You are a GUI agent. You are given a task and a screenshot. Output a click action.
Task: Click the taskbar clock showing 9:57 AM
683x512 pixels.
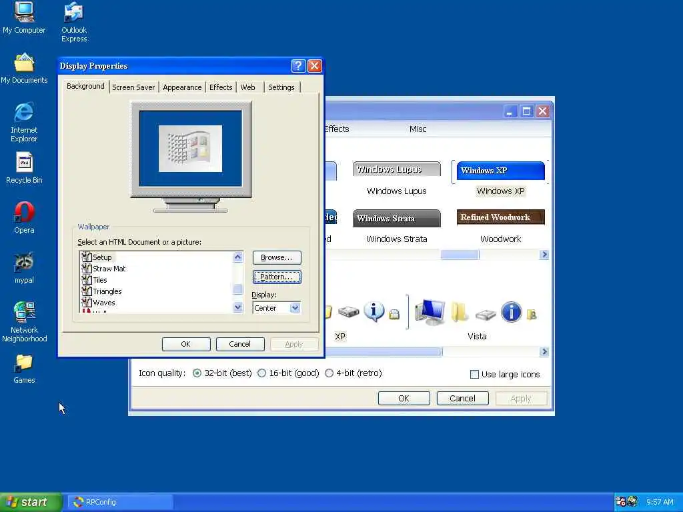[x=660, y=502]
